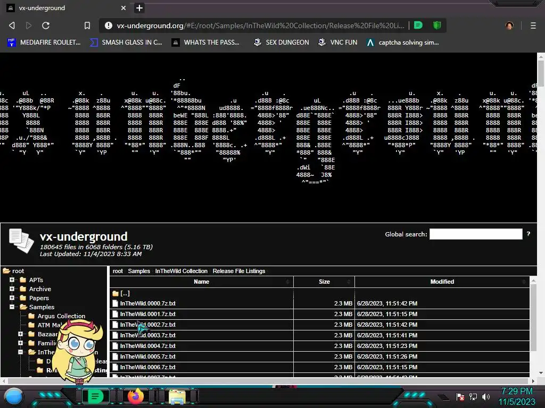Open the Argus Collection folder
The image size is (545, 408).
click(61, 316)
